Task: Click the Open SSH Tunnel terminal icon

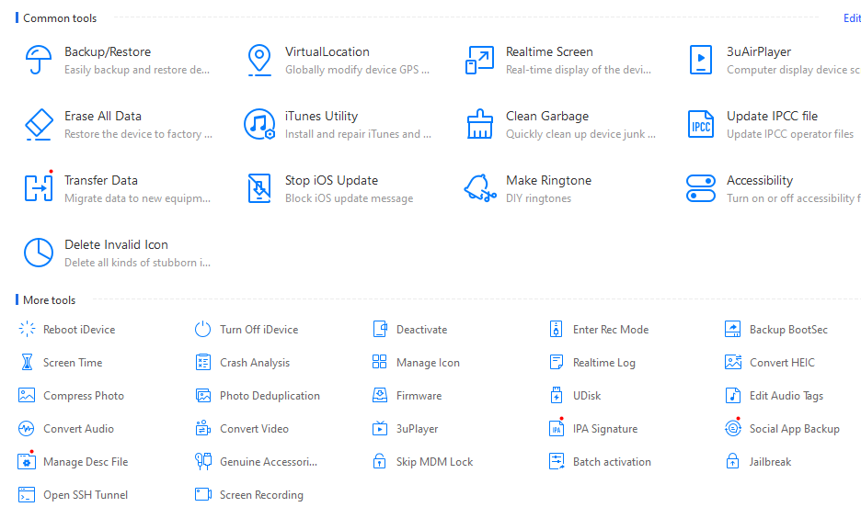Action: 27,494
